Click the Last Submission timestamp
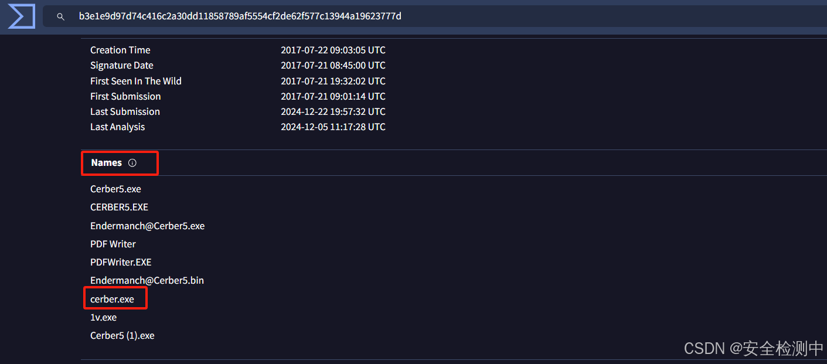827x364 pixels. (333, 111)
